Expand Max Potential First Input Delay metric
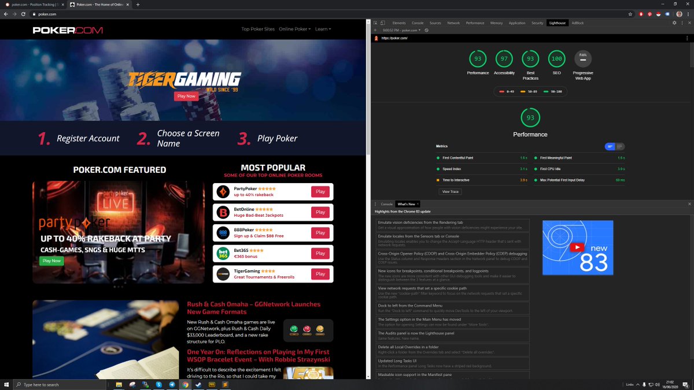694x390 pixels. 579,180
